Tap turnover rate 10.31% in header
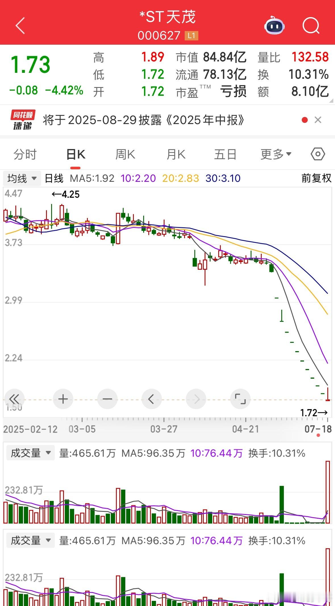 point(309,75)
